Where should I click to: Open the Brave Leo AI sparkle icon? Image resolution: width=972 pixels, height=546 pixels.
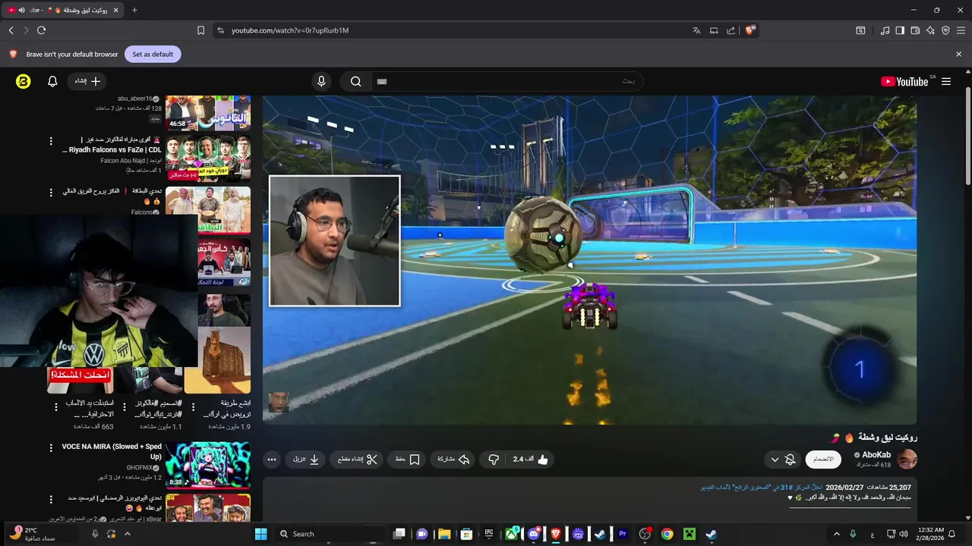(930, 30)
